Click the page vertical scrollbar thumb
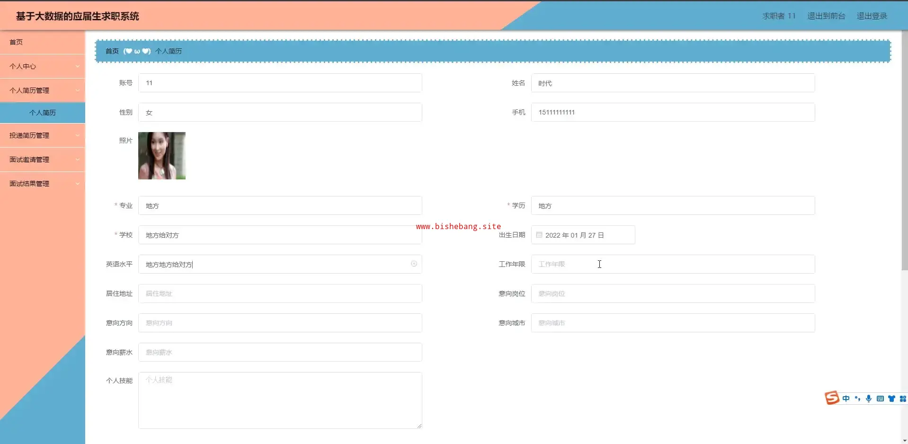The image size is (908, 444). 904,151
